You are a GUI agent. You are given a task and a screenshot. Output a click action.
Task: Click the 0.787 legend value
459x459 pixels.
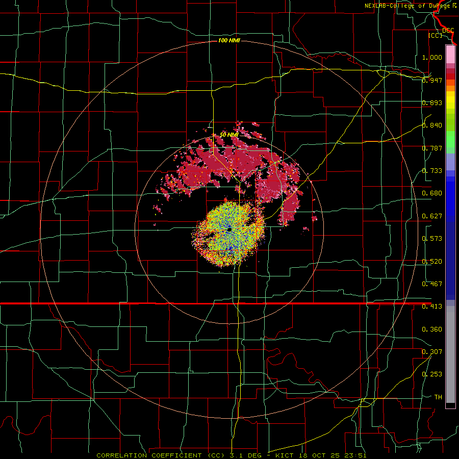[x=432, y=148]
